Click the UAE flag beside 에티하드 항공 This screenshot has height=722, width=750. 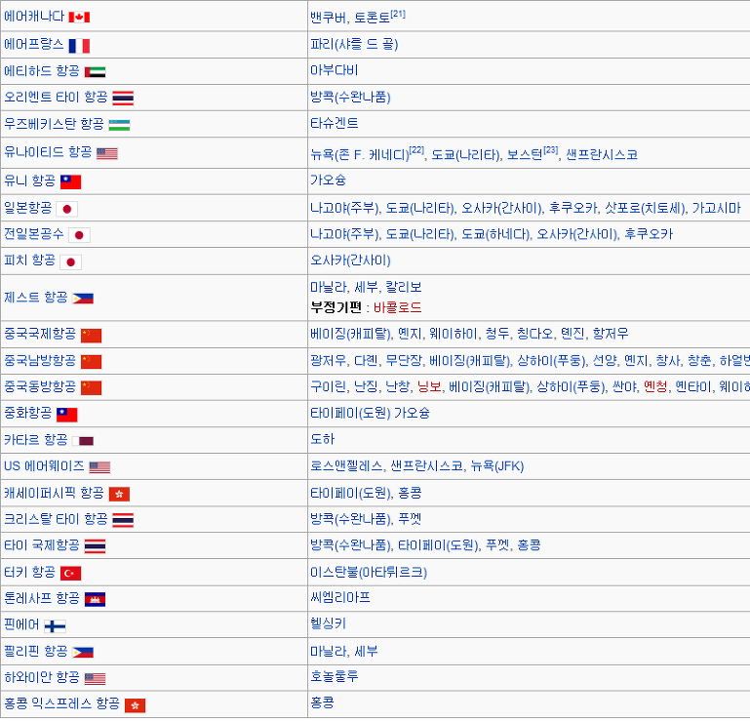pyautogui.click(x=95, y=72)
